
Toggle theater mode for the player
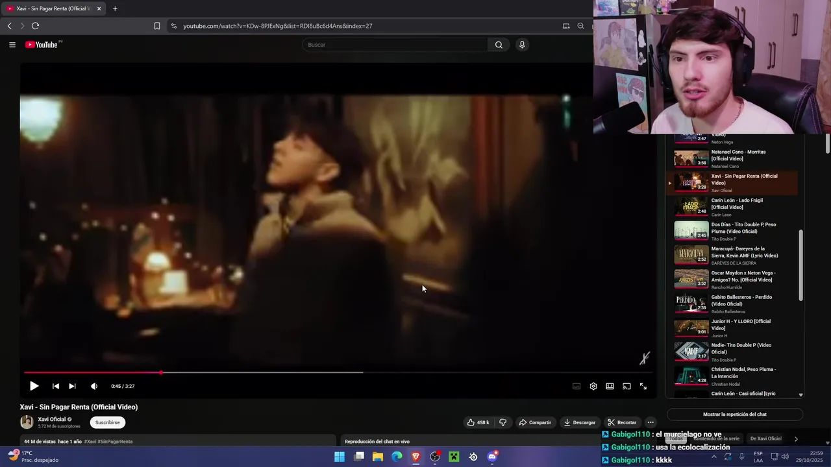click(x=610, y=386)
